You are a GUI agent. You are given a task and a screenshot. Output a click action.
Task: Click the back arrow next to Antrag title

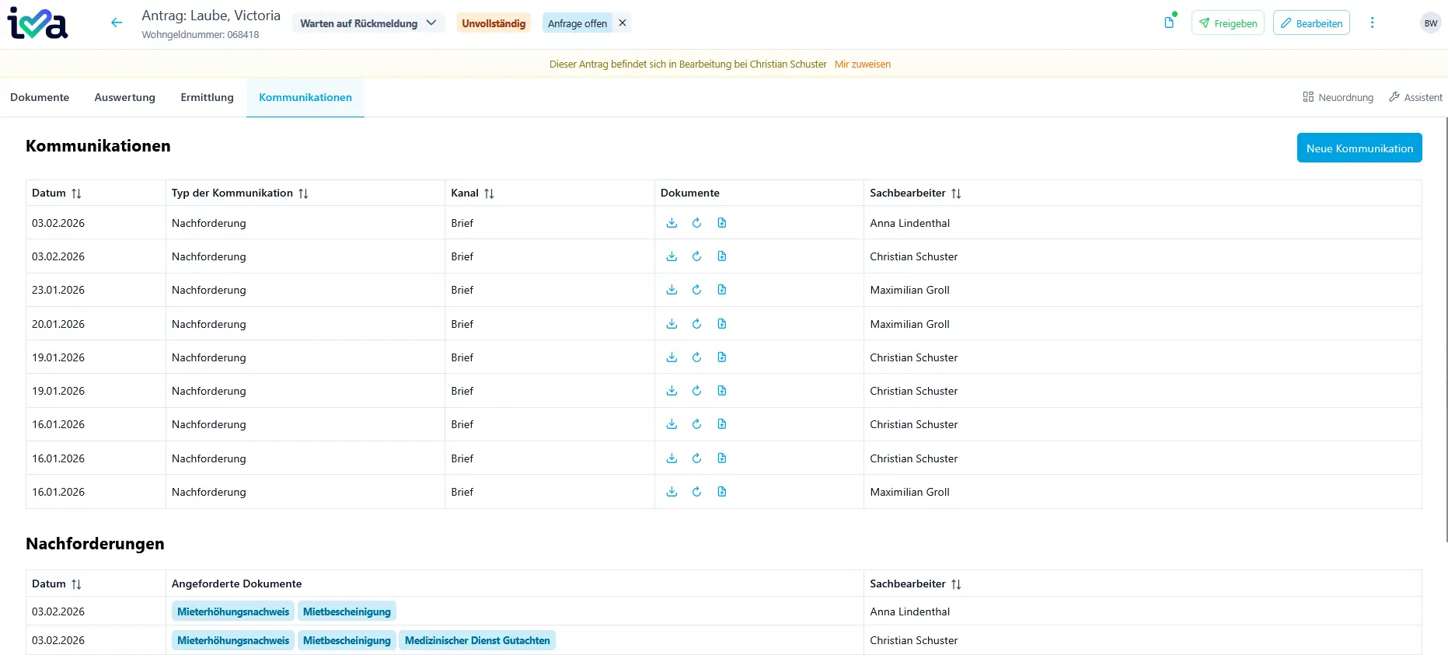[117, 23]
